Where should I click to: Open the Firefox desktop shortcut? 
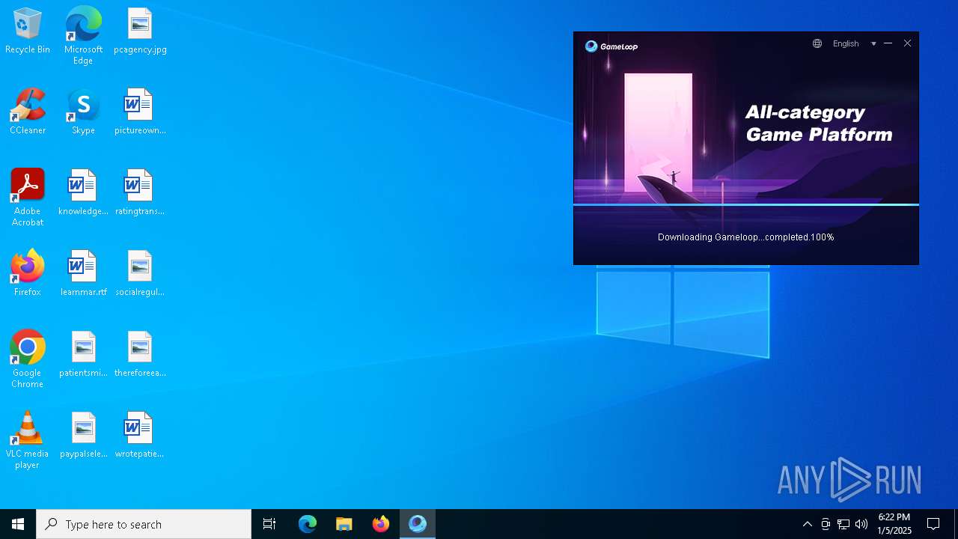click(x=28, y=273)
